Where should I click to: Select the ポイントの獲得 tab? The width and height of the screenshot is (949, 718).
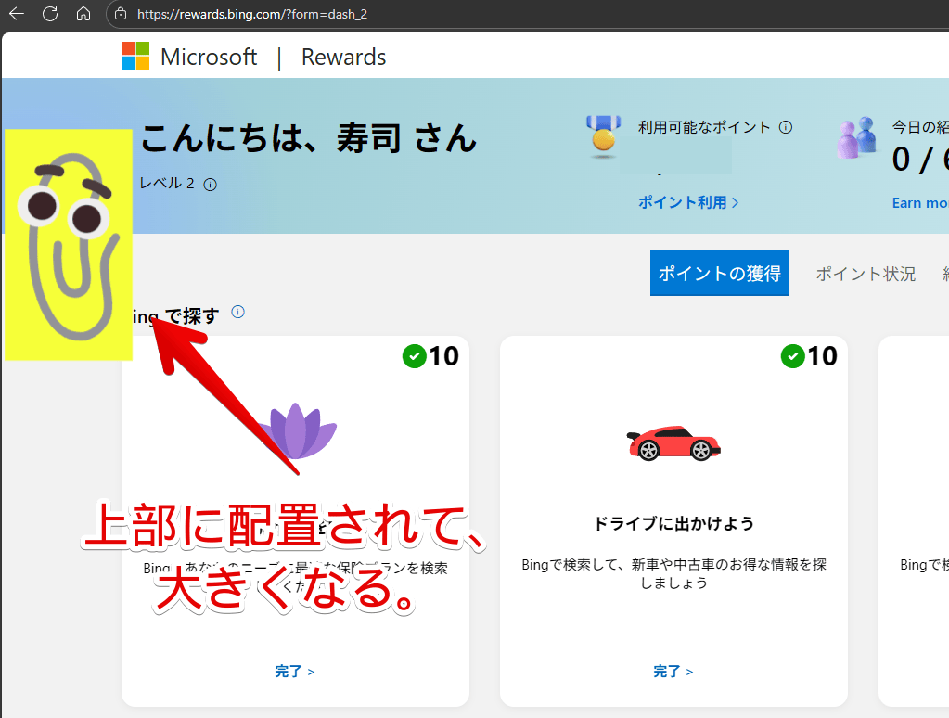tap(719, 274)
